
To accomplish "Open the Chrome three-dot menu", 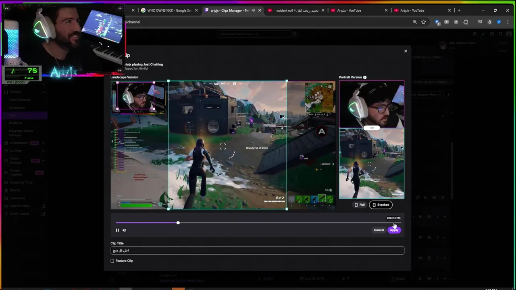I will point(508,22).
